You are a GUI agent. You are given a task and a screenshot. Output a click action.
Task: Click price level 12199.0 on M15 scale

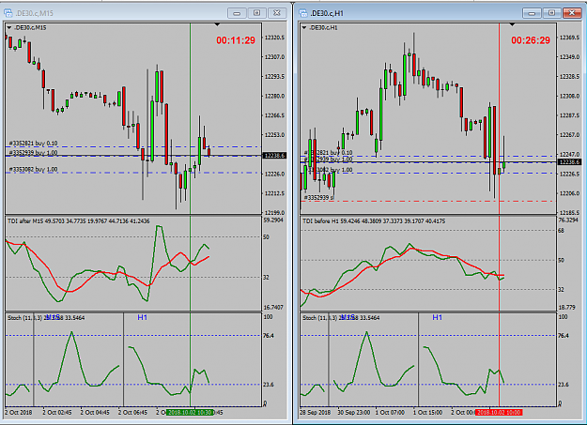pos(274,213)
